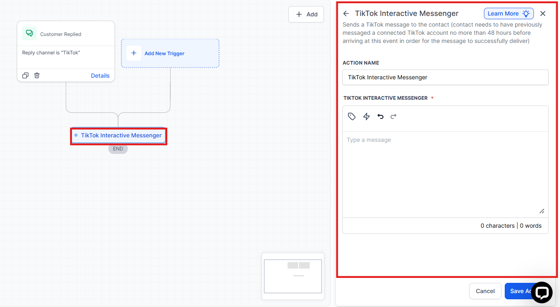The image size is (560, 307).
Task: Open the Learn More help link
Action: 508,13
